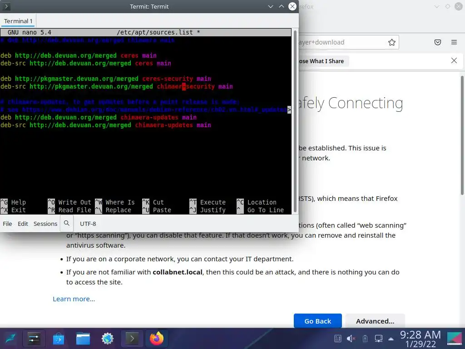
Task: Click UTF-8 encoding label in Termit
Action: coord(88,224)
